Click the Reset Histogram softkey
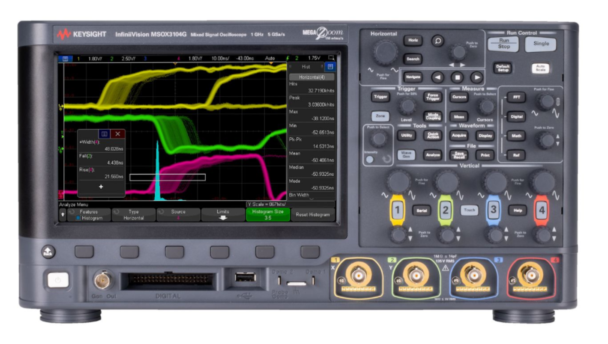 pos(313,215)
